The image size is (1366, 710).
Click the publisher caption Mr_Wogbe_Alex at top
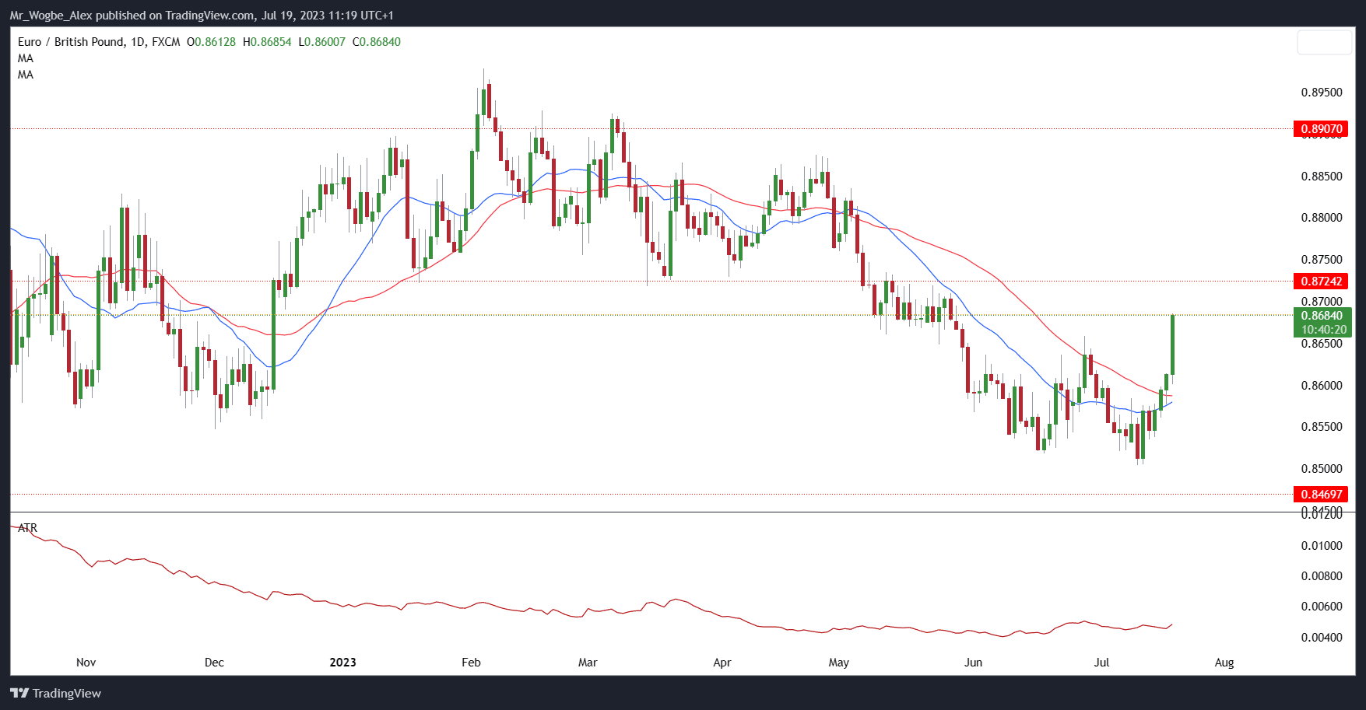(51, 16)
